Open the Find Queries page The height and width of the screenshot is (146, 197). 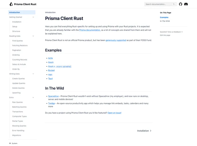coord(17,41)
